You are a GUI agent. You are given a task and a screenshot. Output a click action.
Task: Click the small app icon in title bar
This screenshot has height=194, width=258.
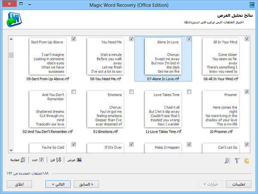coord(252,5)
